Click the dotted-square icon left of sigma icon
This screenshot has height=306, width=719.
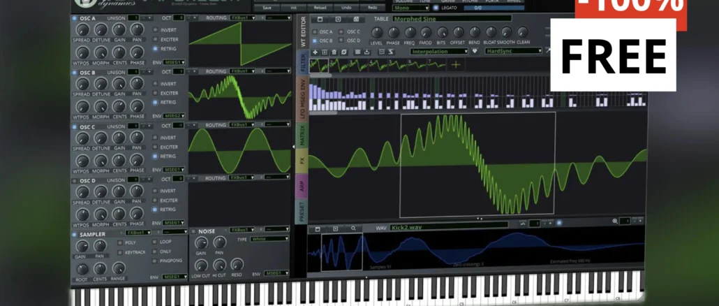pyautogui.click(x=382, y=52)
